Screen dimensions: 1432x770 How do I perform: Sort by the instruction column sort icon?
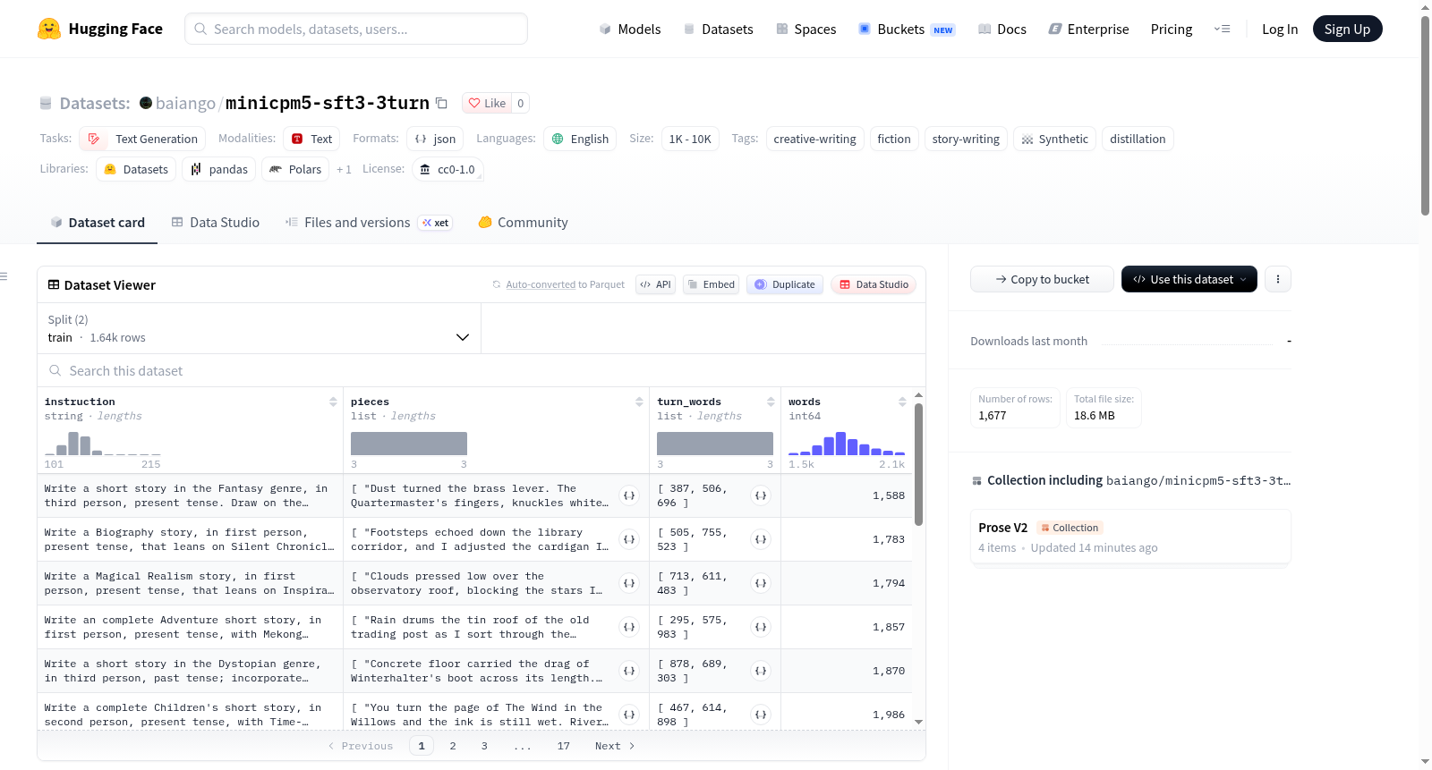333,402
